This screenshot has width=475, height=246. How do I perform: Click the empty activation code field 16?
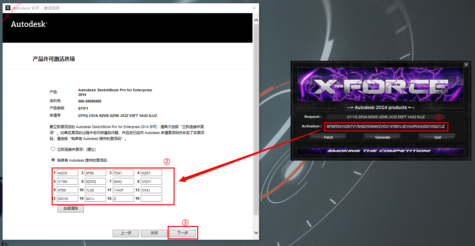(x=151, y=198)
